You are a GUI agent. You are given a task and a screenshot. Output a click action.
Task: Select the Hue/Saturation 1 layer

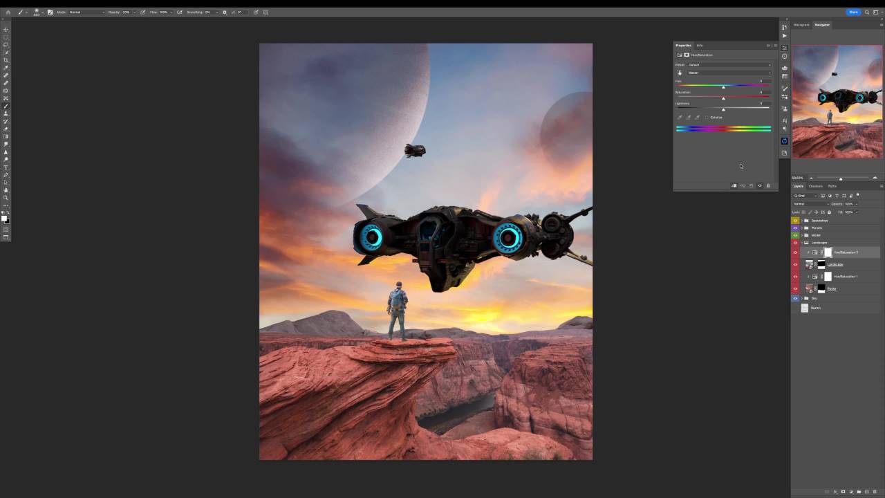[x=845, y=277]
